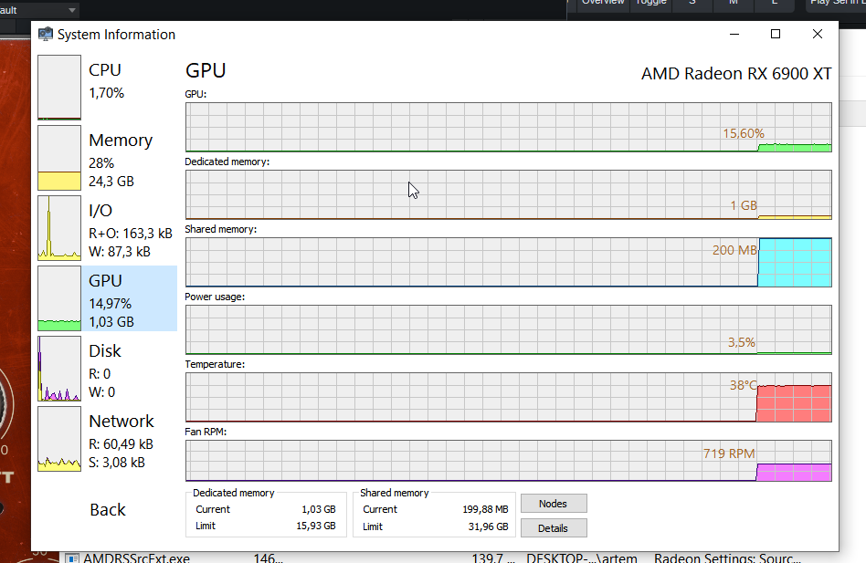Click the 1 GB dedicated memory label
This screenshot has height=563, width=866.
[x=744, y=205]
